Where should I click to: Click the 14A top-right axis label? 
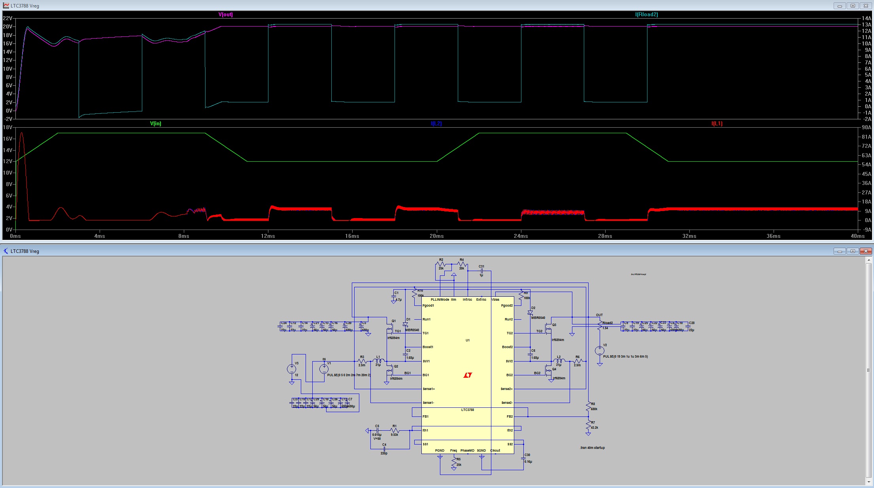866,18
